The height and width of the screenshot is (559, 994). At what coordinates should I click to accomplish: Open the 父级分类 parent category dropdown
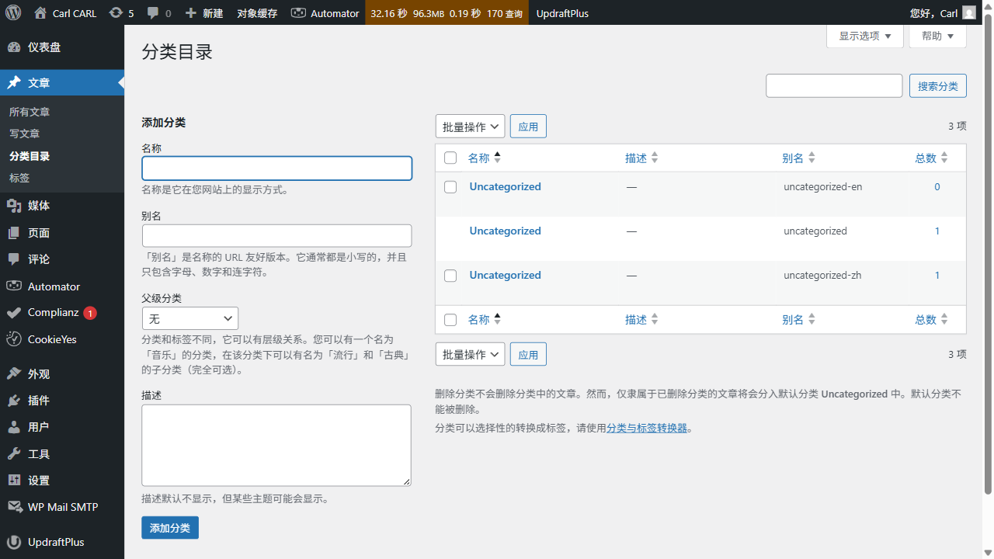[189, 318]
